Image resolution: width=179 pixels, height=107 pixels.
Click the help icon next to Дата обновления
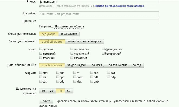(x=33, y=65)
